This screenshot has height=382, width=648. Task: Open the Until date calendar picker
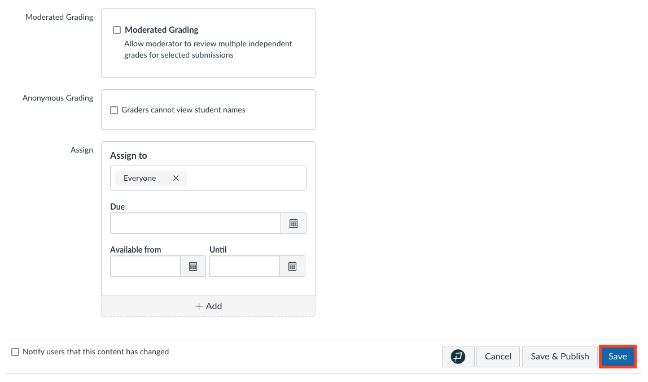pyautogui.click(x=292, y=266)
